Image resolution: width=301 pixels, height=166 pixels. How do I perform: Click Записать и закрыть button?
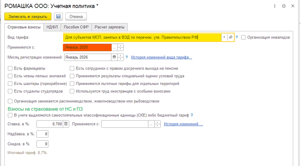[28, 16]
